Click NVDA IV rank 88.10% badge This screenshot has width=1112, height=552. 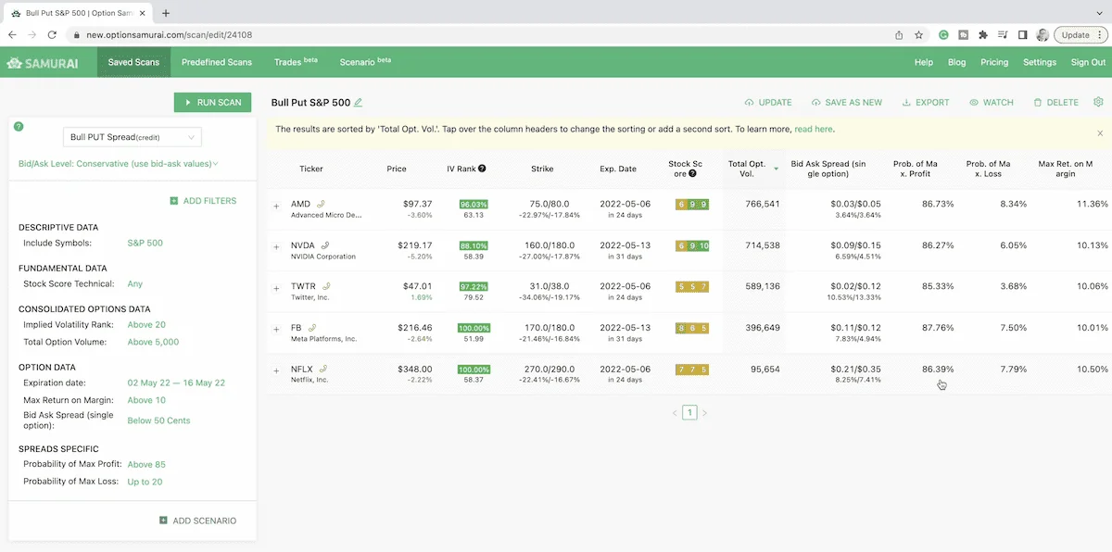coord(474,245)
